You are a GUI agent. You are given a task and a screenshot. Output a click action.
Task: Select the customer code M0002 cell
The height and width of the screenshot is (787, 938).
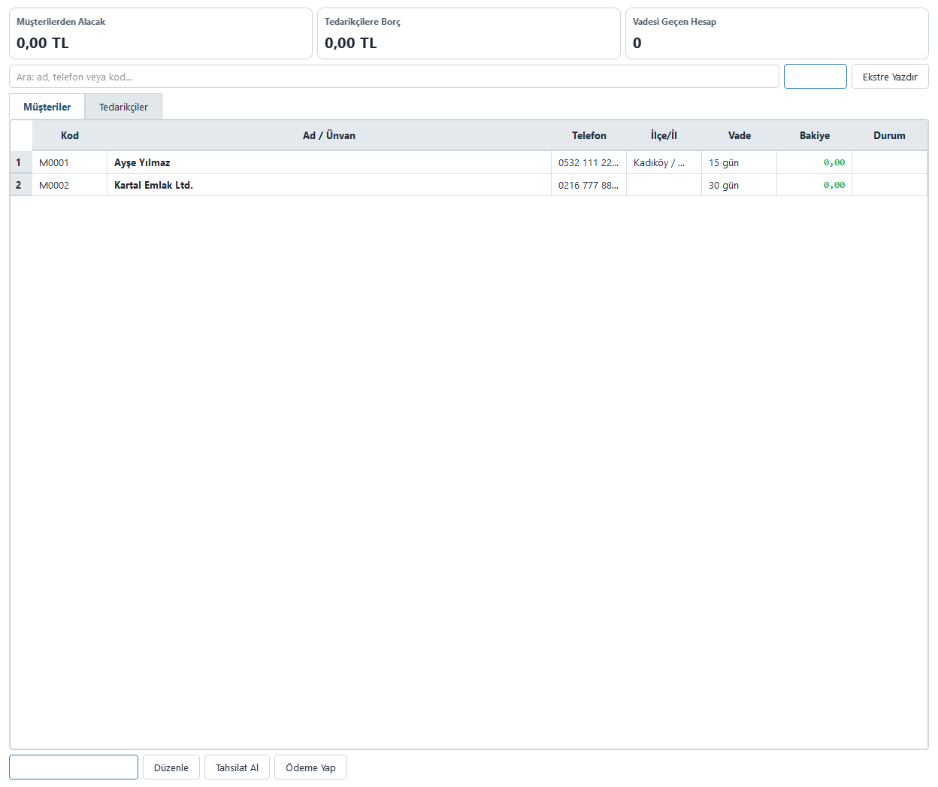(70, 185)
